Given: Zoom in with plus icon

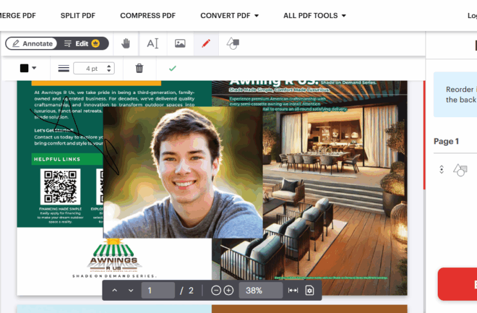Looking at the screenshot, I should (229, 290).
